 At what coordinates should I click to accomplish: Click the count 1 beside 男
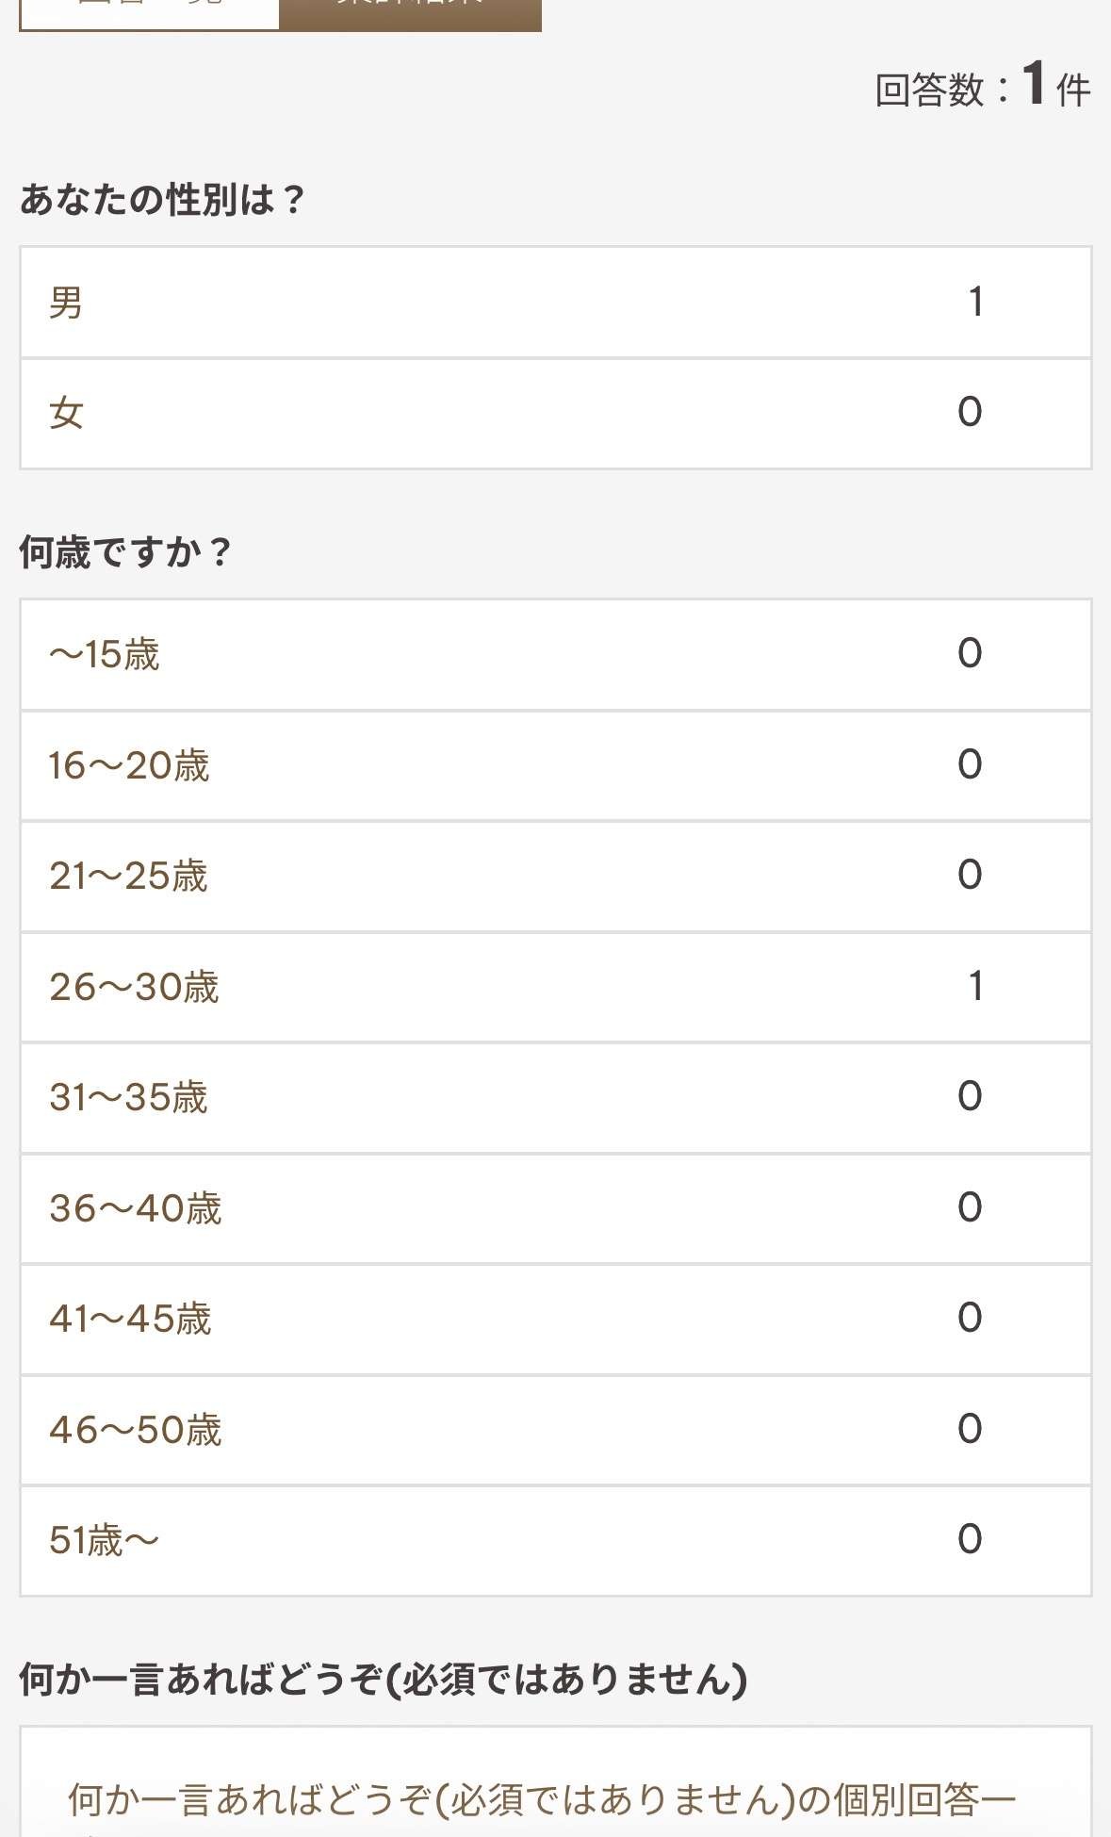[x=975, y=303]
